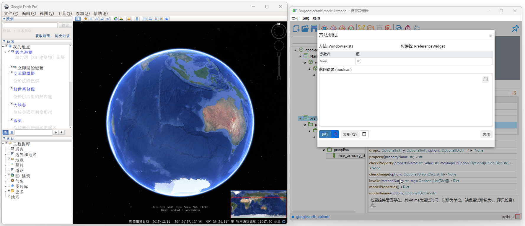The image size is (525, 226).
Task: Add a polygon from the toolbar
Action: coord(91,19)
